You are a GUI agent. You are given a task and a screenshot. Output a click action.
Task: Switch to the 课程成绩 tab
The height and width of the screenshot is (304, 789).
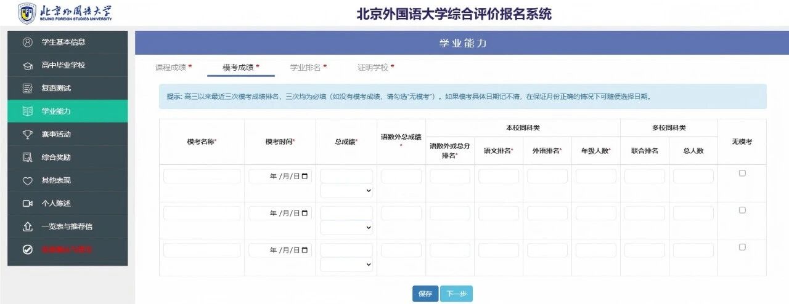[x=173, y=67]
